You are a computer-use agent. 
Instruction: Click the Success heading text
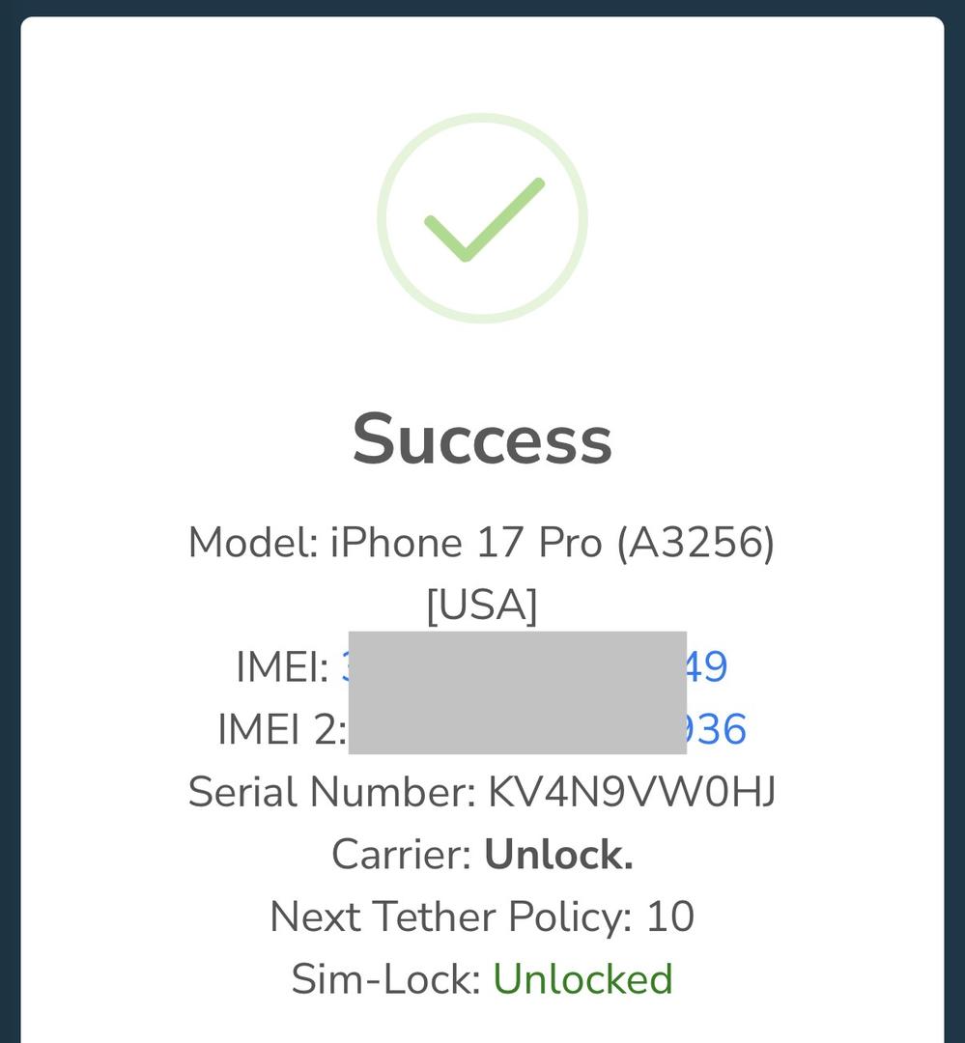[x=482, y=439]
